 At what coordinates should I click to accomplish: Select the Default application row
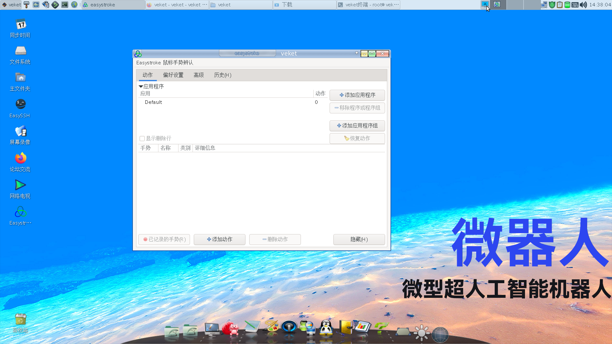click(x=233, y=102)
